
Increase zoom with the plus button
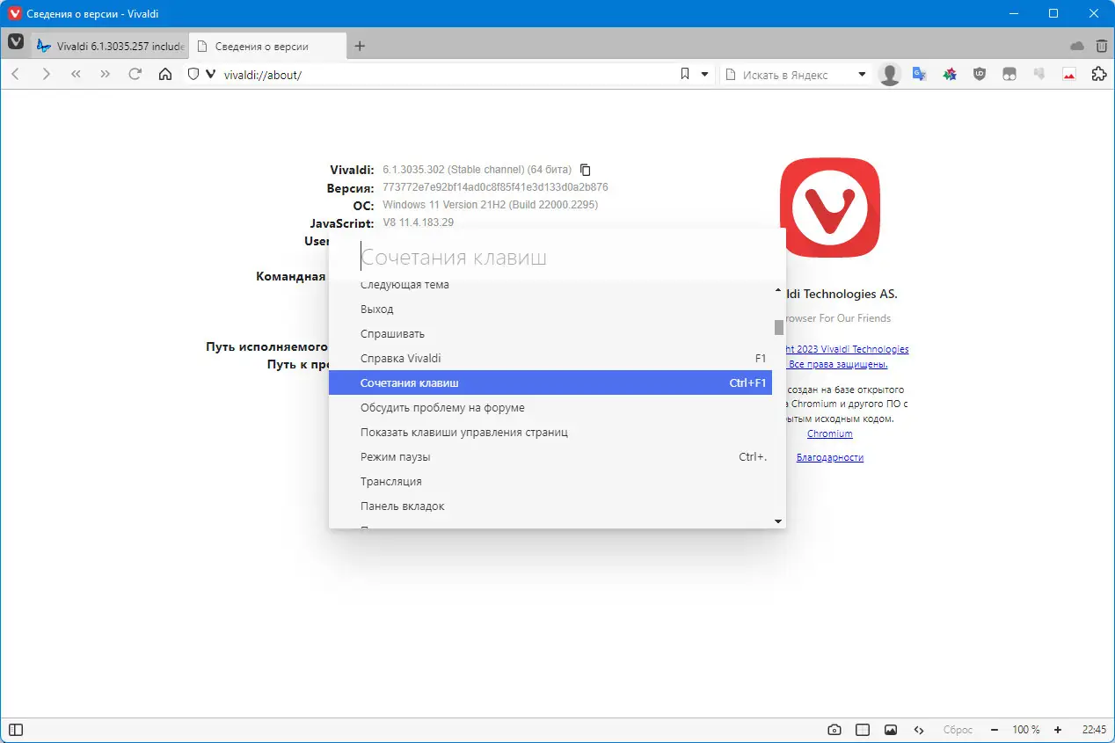(1058, 730)
